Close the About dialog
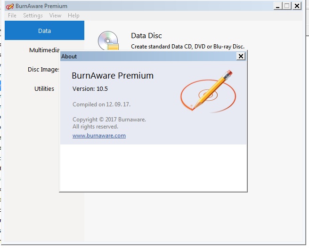The width and height of the screenshot is (309, 248). coord(241,56)
